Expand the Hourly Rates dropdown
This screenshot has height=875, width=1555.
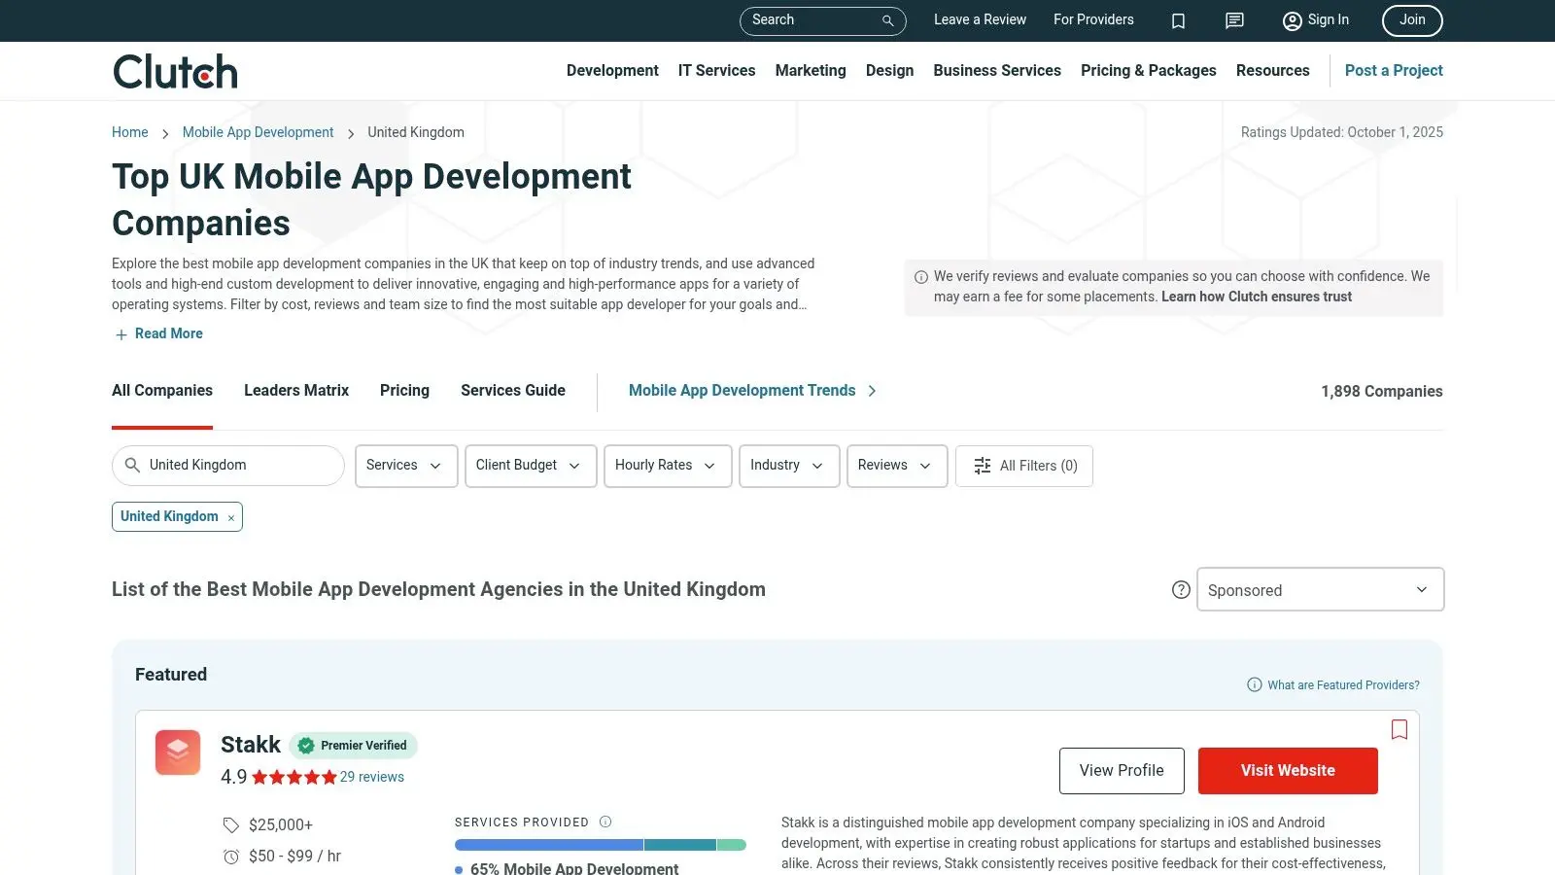(667, 466)
